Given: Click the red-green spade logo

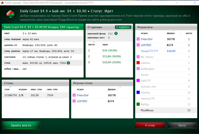Looking at the screenshot, I should click(x=11, y=14).
